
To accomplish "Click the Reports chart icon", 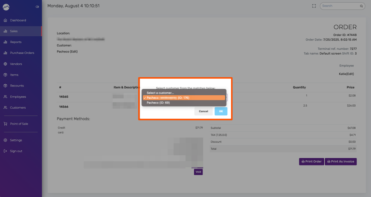I will (x=5, y=42).
